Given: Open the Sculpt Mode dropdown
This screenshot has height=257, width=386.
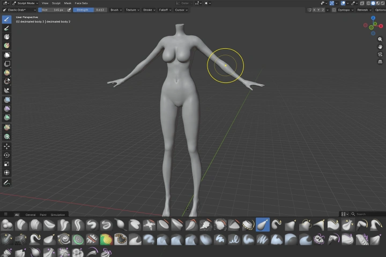Looking at the screenshot, I should click(27, 3).
